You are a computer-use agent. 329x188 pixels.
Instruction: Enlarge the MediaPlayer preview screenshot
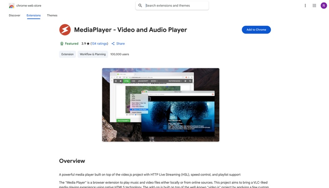161,105
